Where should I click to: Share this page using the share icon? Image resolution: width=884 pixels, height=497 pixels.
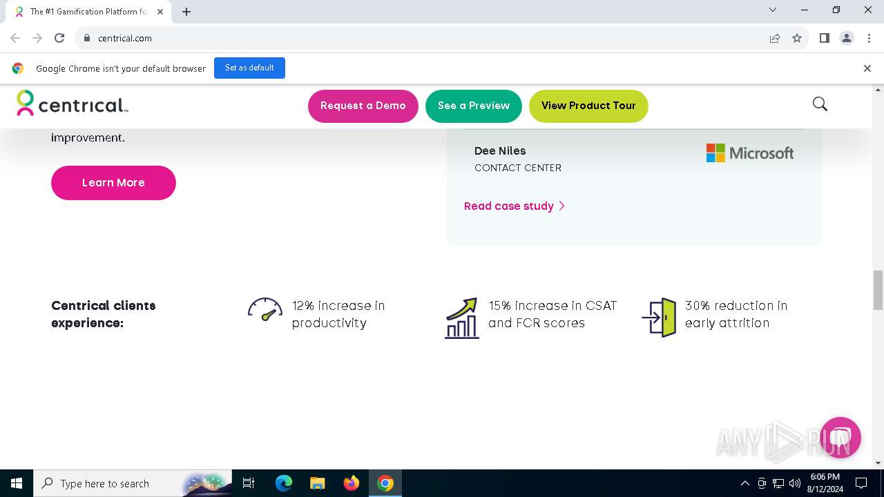coord(775,38)
